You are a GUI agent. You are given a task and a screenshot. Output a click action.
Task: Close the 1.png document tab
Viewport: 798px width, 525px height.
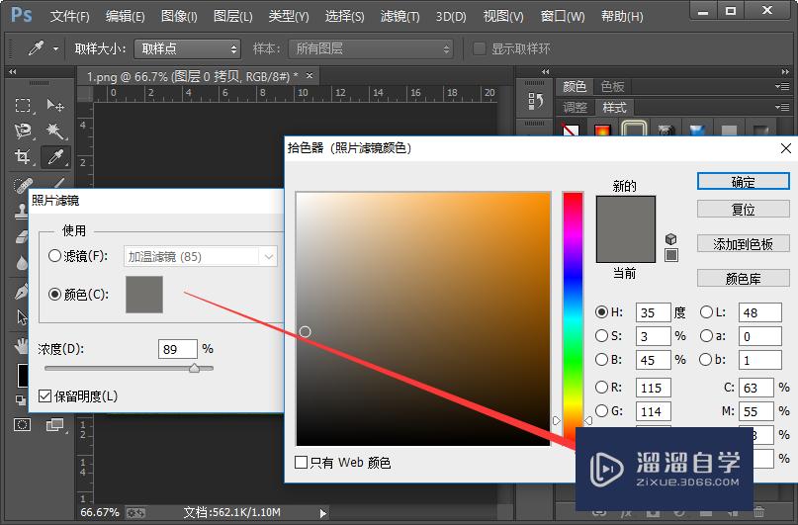[x=310, y=76]
